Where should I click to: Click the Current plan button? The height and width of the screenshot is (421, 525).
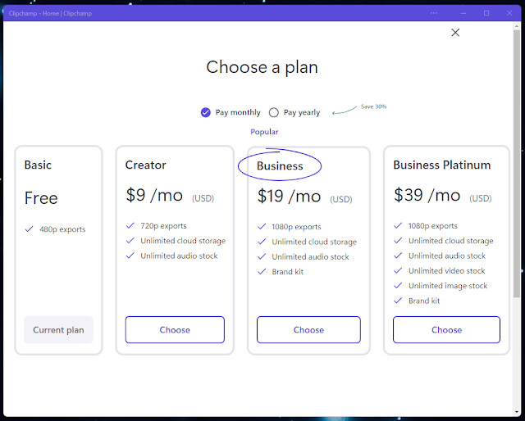tap(58, 330)
